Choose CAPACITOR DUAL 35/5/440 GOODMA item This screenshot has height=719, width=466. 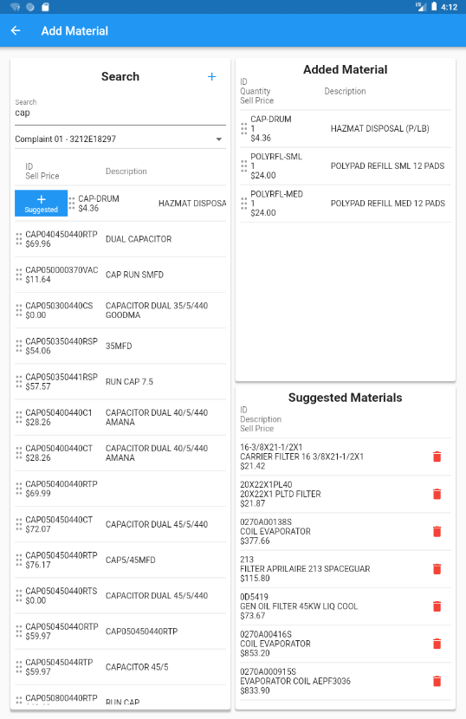click(157, 310)
